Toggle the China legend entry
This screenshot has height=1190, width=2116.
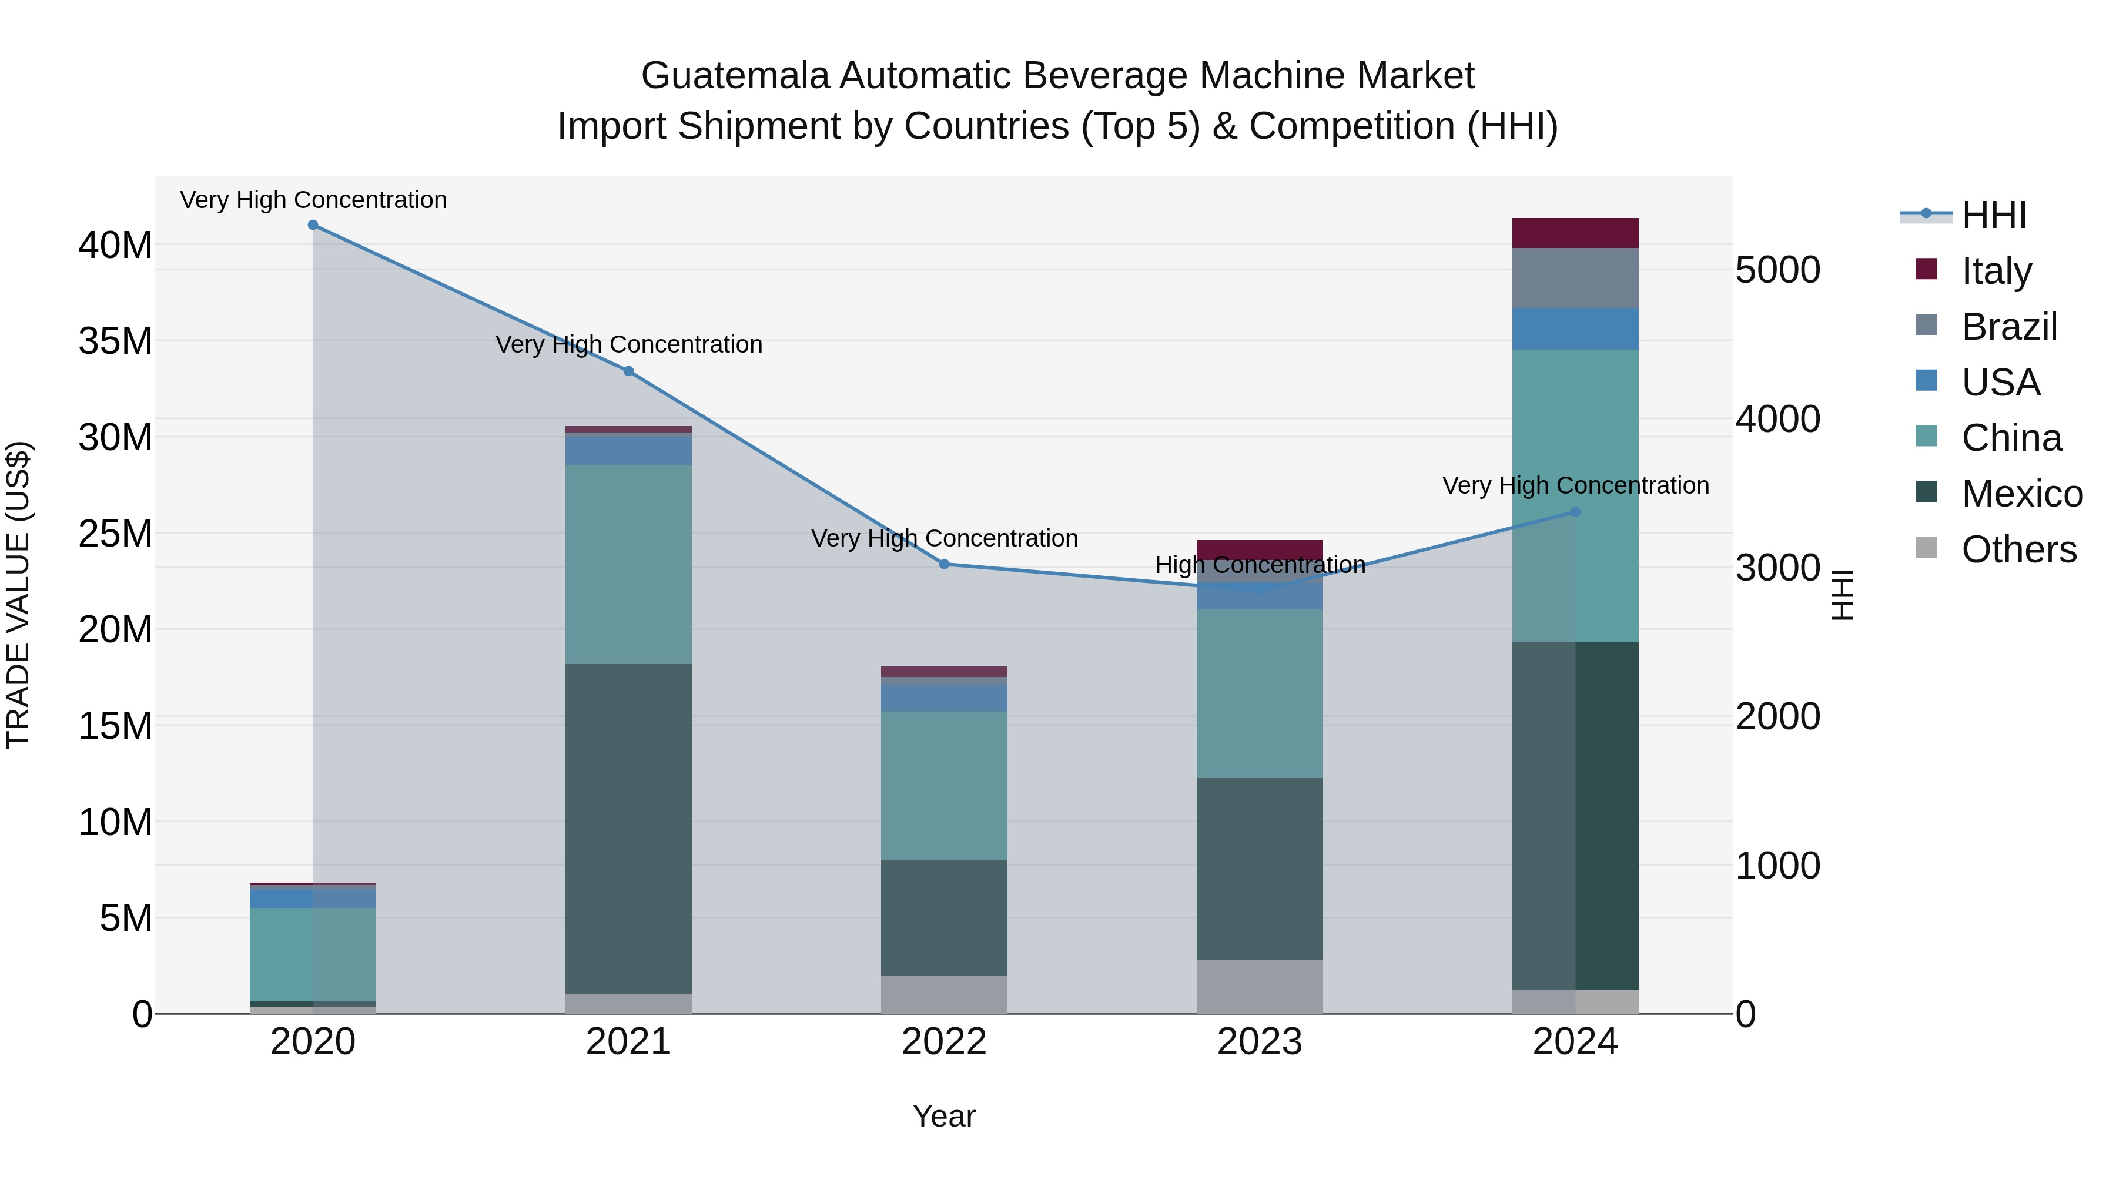pos(1988,438)
